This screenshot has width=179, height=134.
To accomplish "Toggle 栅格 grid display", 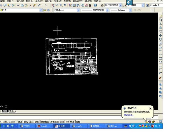I will coord(26,122).
